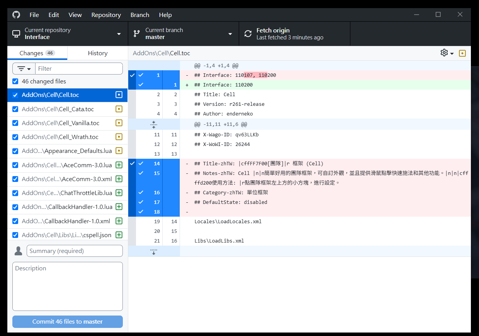The width and height of the screenshot is (479, 336).
Task: Focus the Summary (required) field
Action: pos(75,251)
